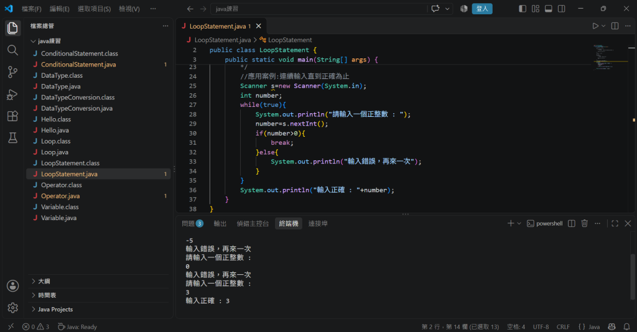Open the Extensions view icon
637x332 pixels.
(12, 116)
